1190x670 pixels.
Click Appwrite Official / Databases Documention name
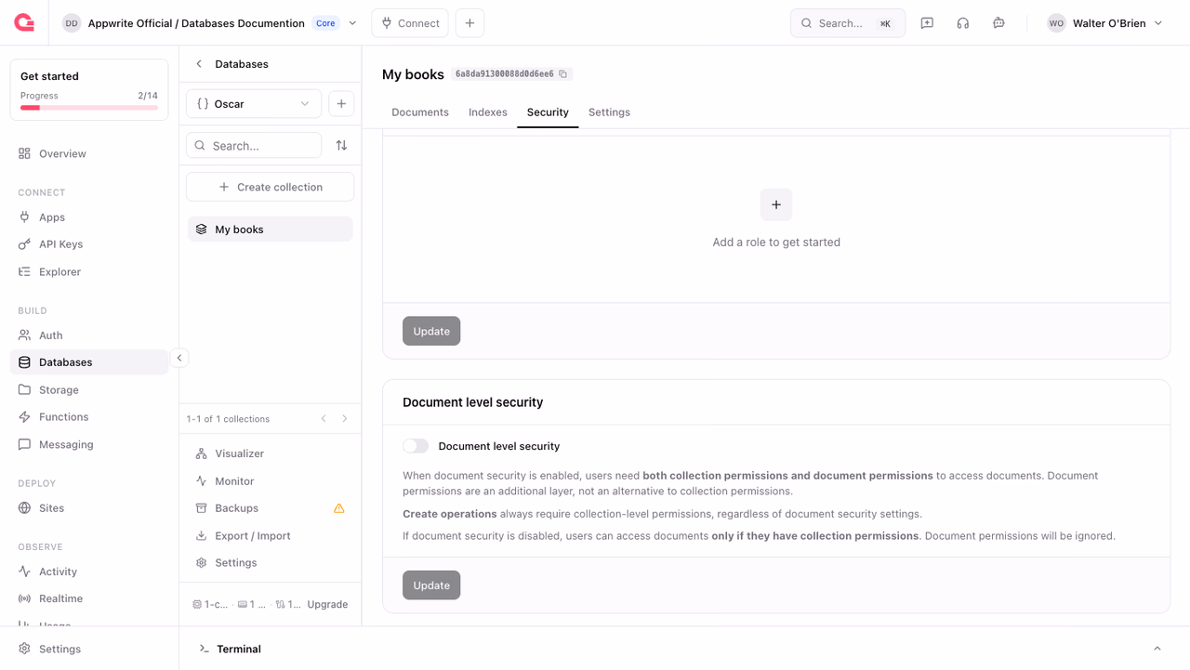click(196, 23)
